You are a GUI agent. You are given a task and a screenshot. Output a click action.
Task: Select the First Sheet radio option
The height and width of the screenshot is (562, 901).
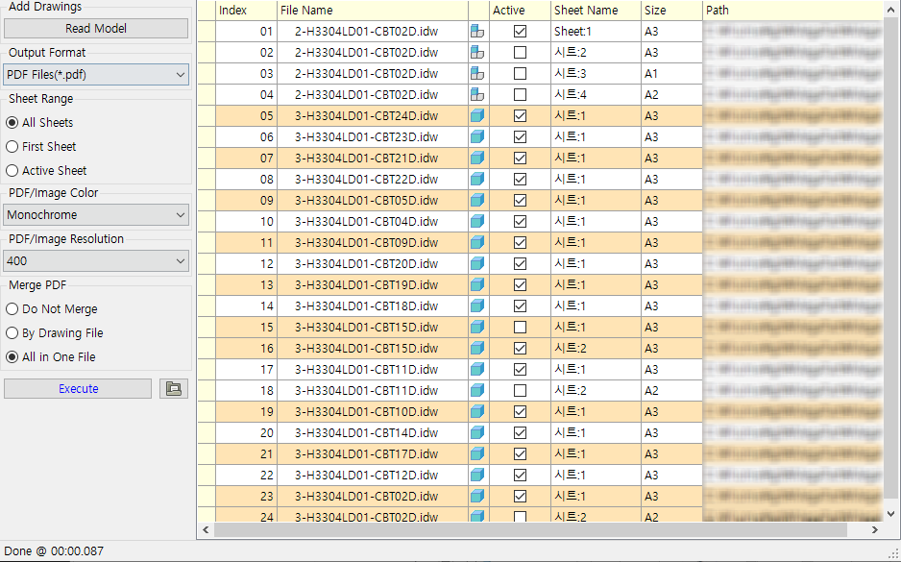click(x=12, y=147)
